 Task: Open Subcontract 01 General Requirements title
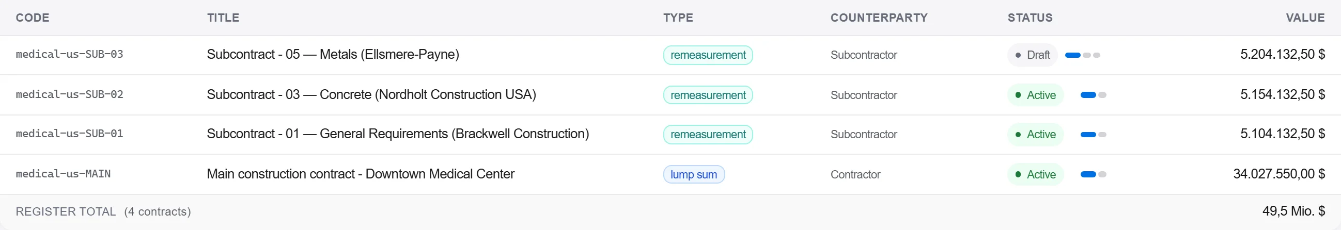398,134
